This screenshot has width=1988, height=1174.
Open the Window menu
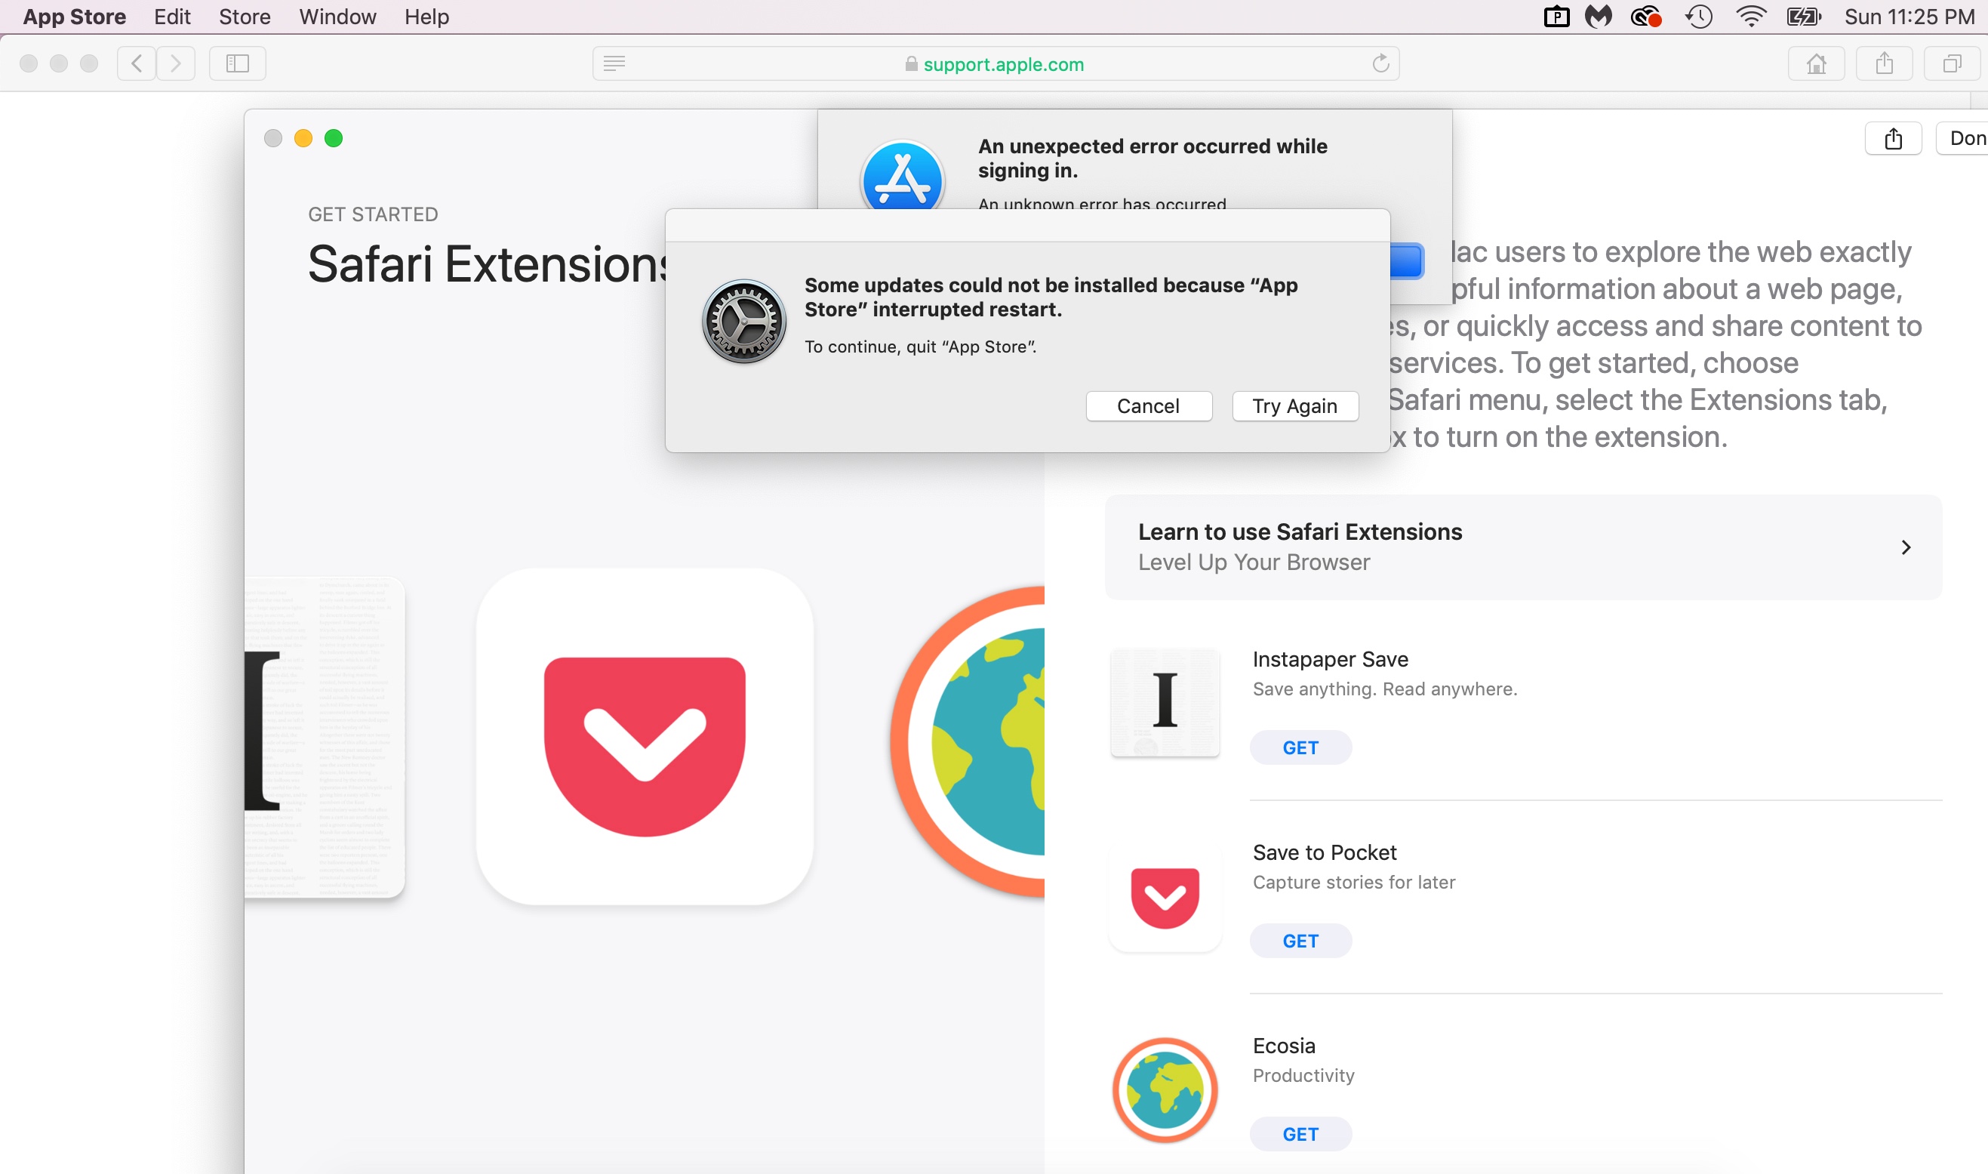pos(337,17)
